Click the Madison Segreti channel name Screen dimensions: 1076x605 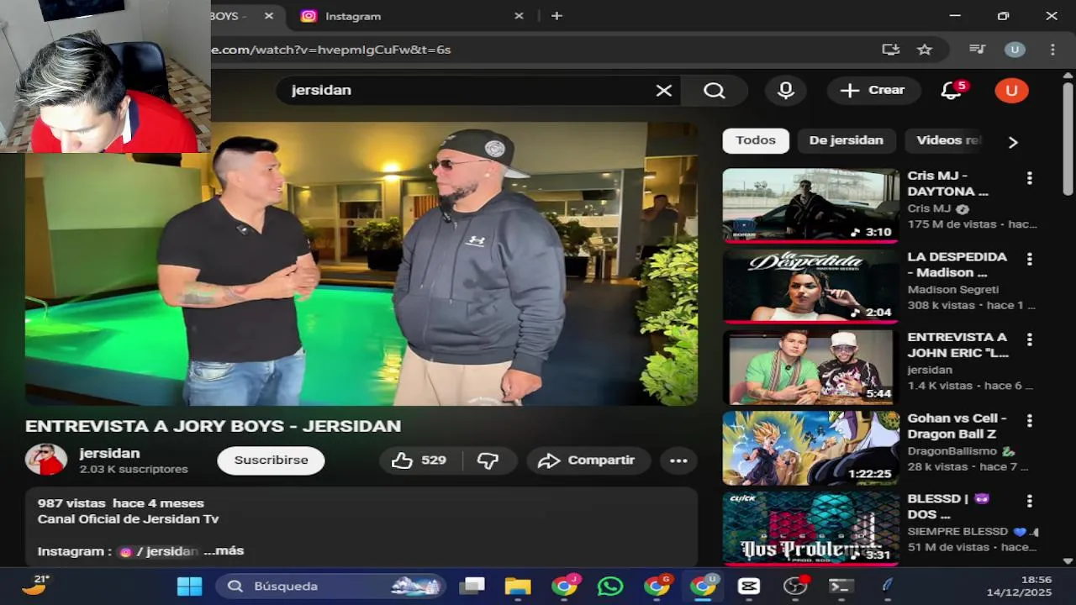coord(953,289)
